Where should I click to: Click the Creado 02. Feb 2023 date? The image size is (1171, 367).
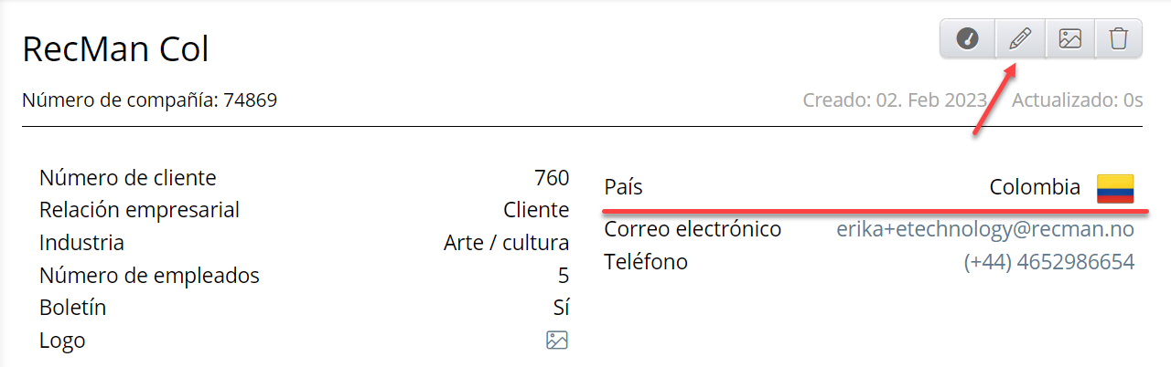895,100
